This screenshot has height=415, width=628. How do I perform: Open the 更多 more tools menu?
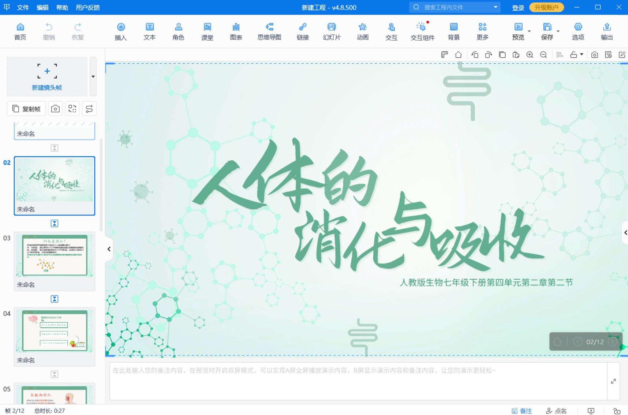click(482, 31)
